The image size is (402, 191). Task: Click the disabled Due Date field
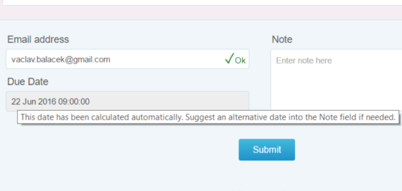point(157,101)
